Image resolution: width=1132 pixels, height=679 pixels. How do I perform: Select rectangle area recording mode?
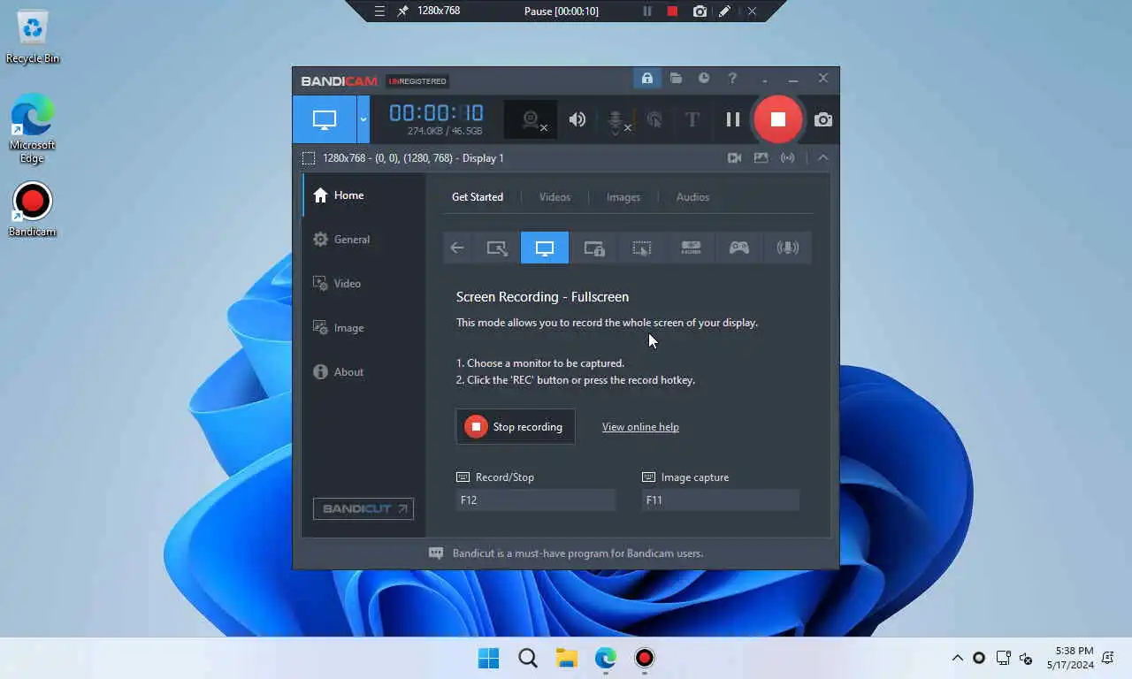[497, 248]
